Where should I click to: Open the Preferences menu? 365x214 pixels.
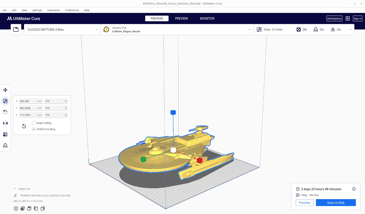click(x=72, y=10)
